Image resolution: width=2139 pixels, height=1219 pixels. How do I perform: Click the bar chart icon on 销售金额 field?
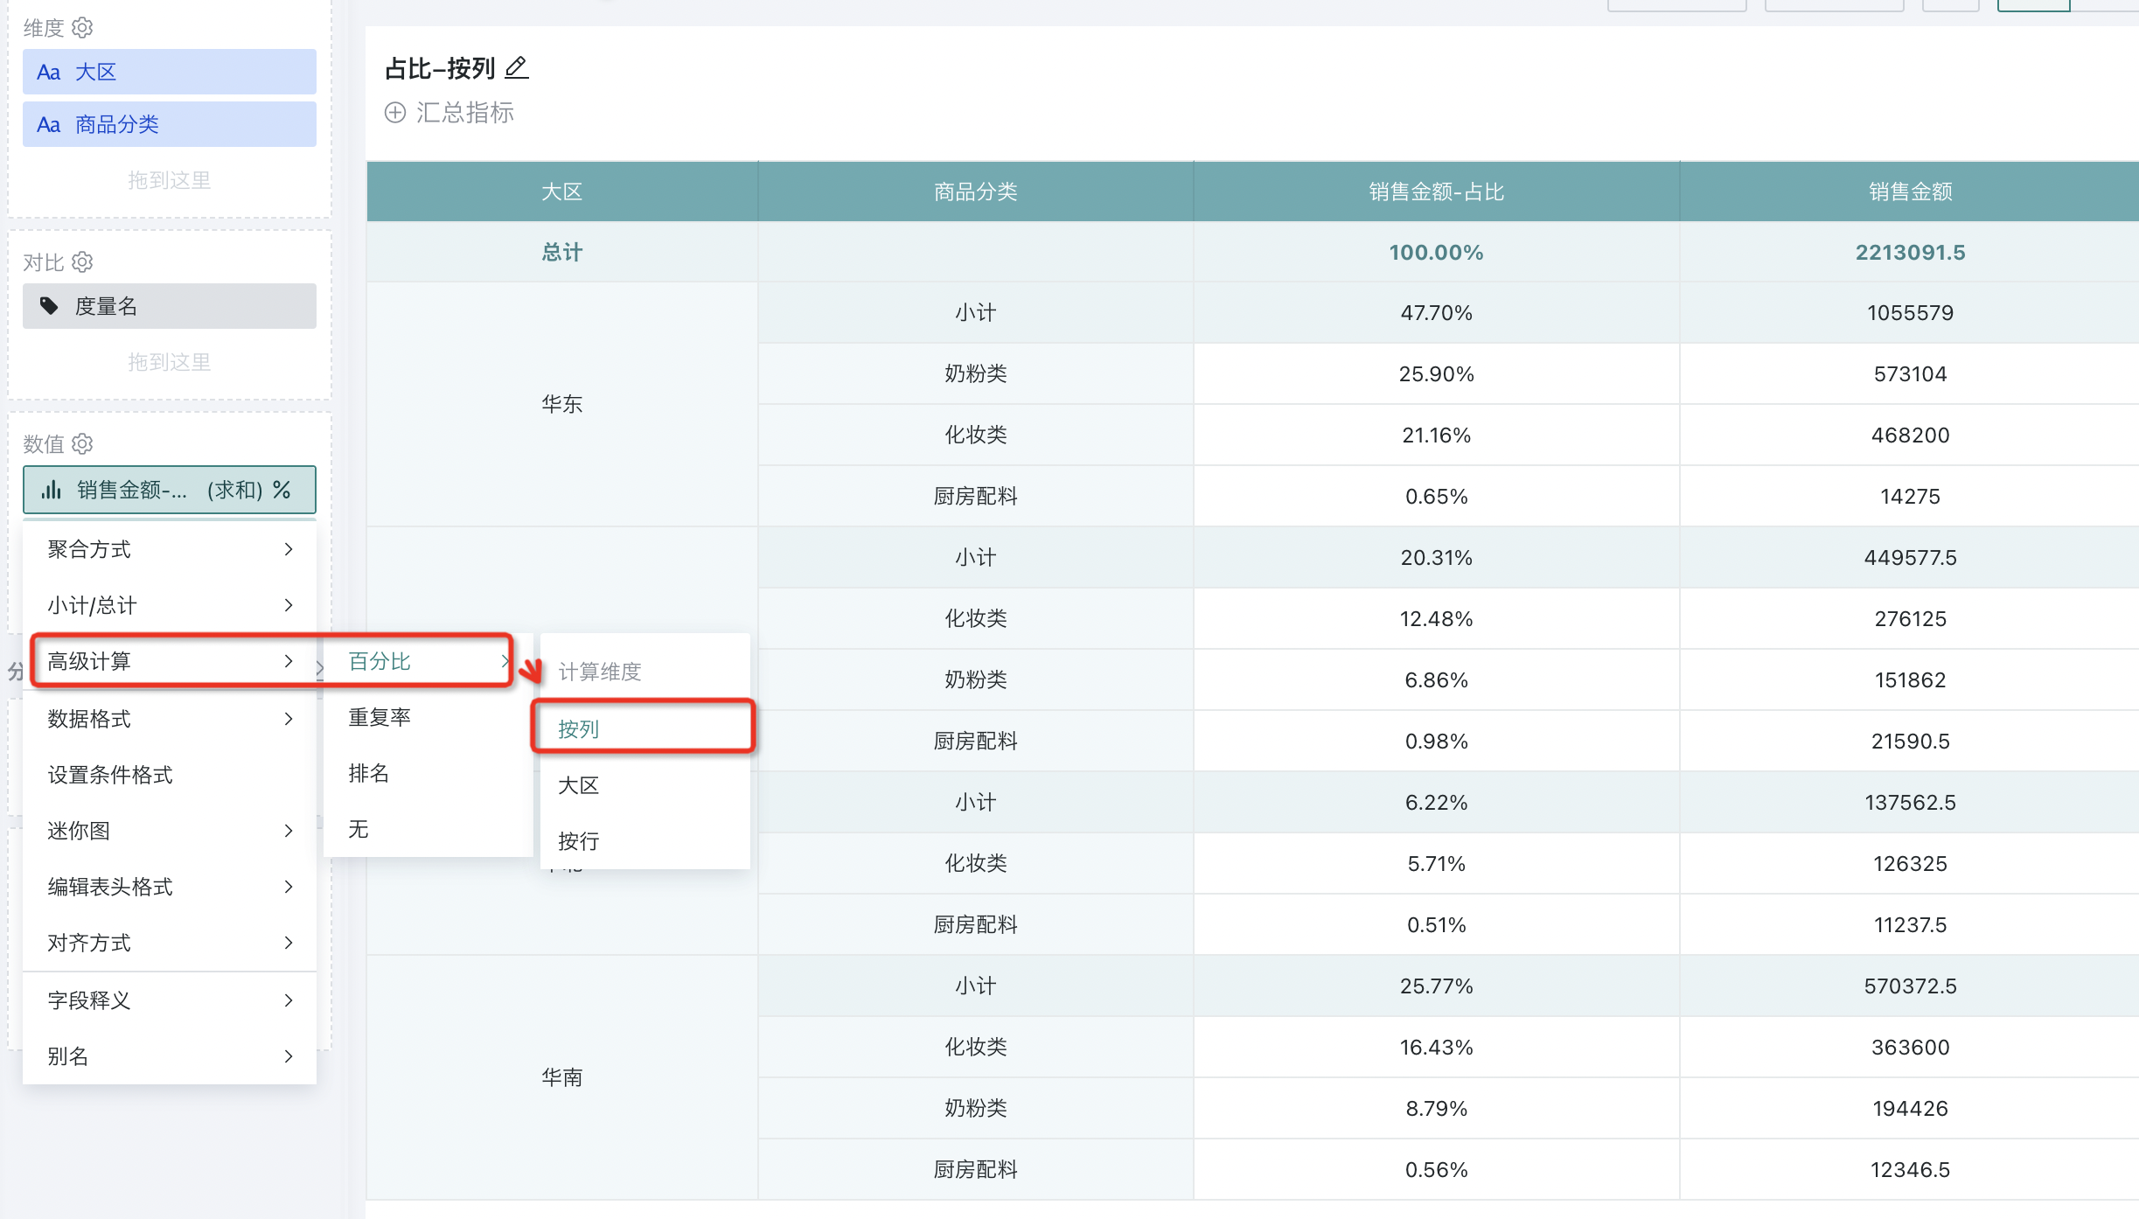click(52, 490)
